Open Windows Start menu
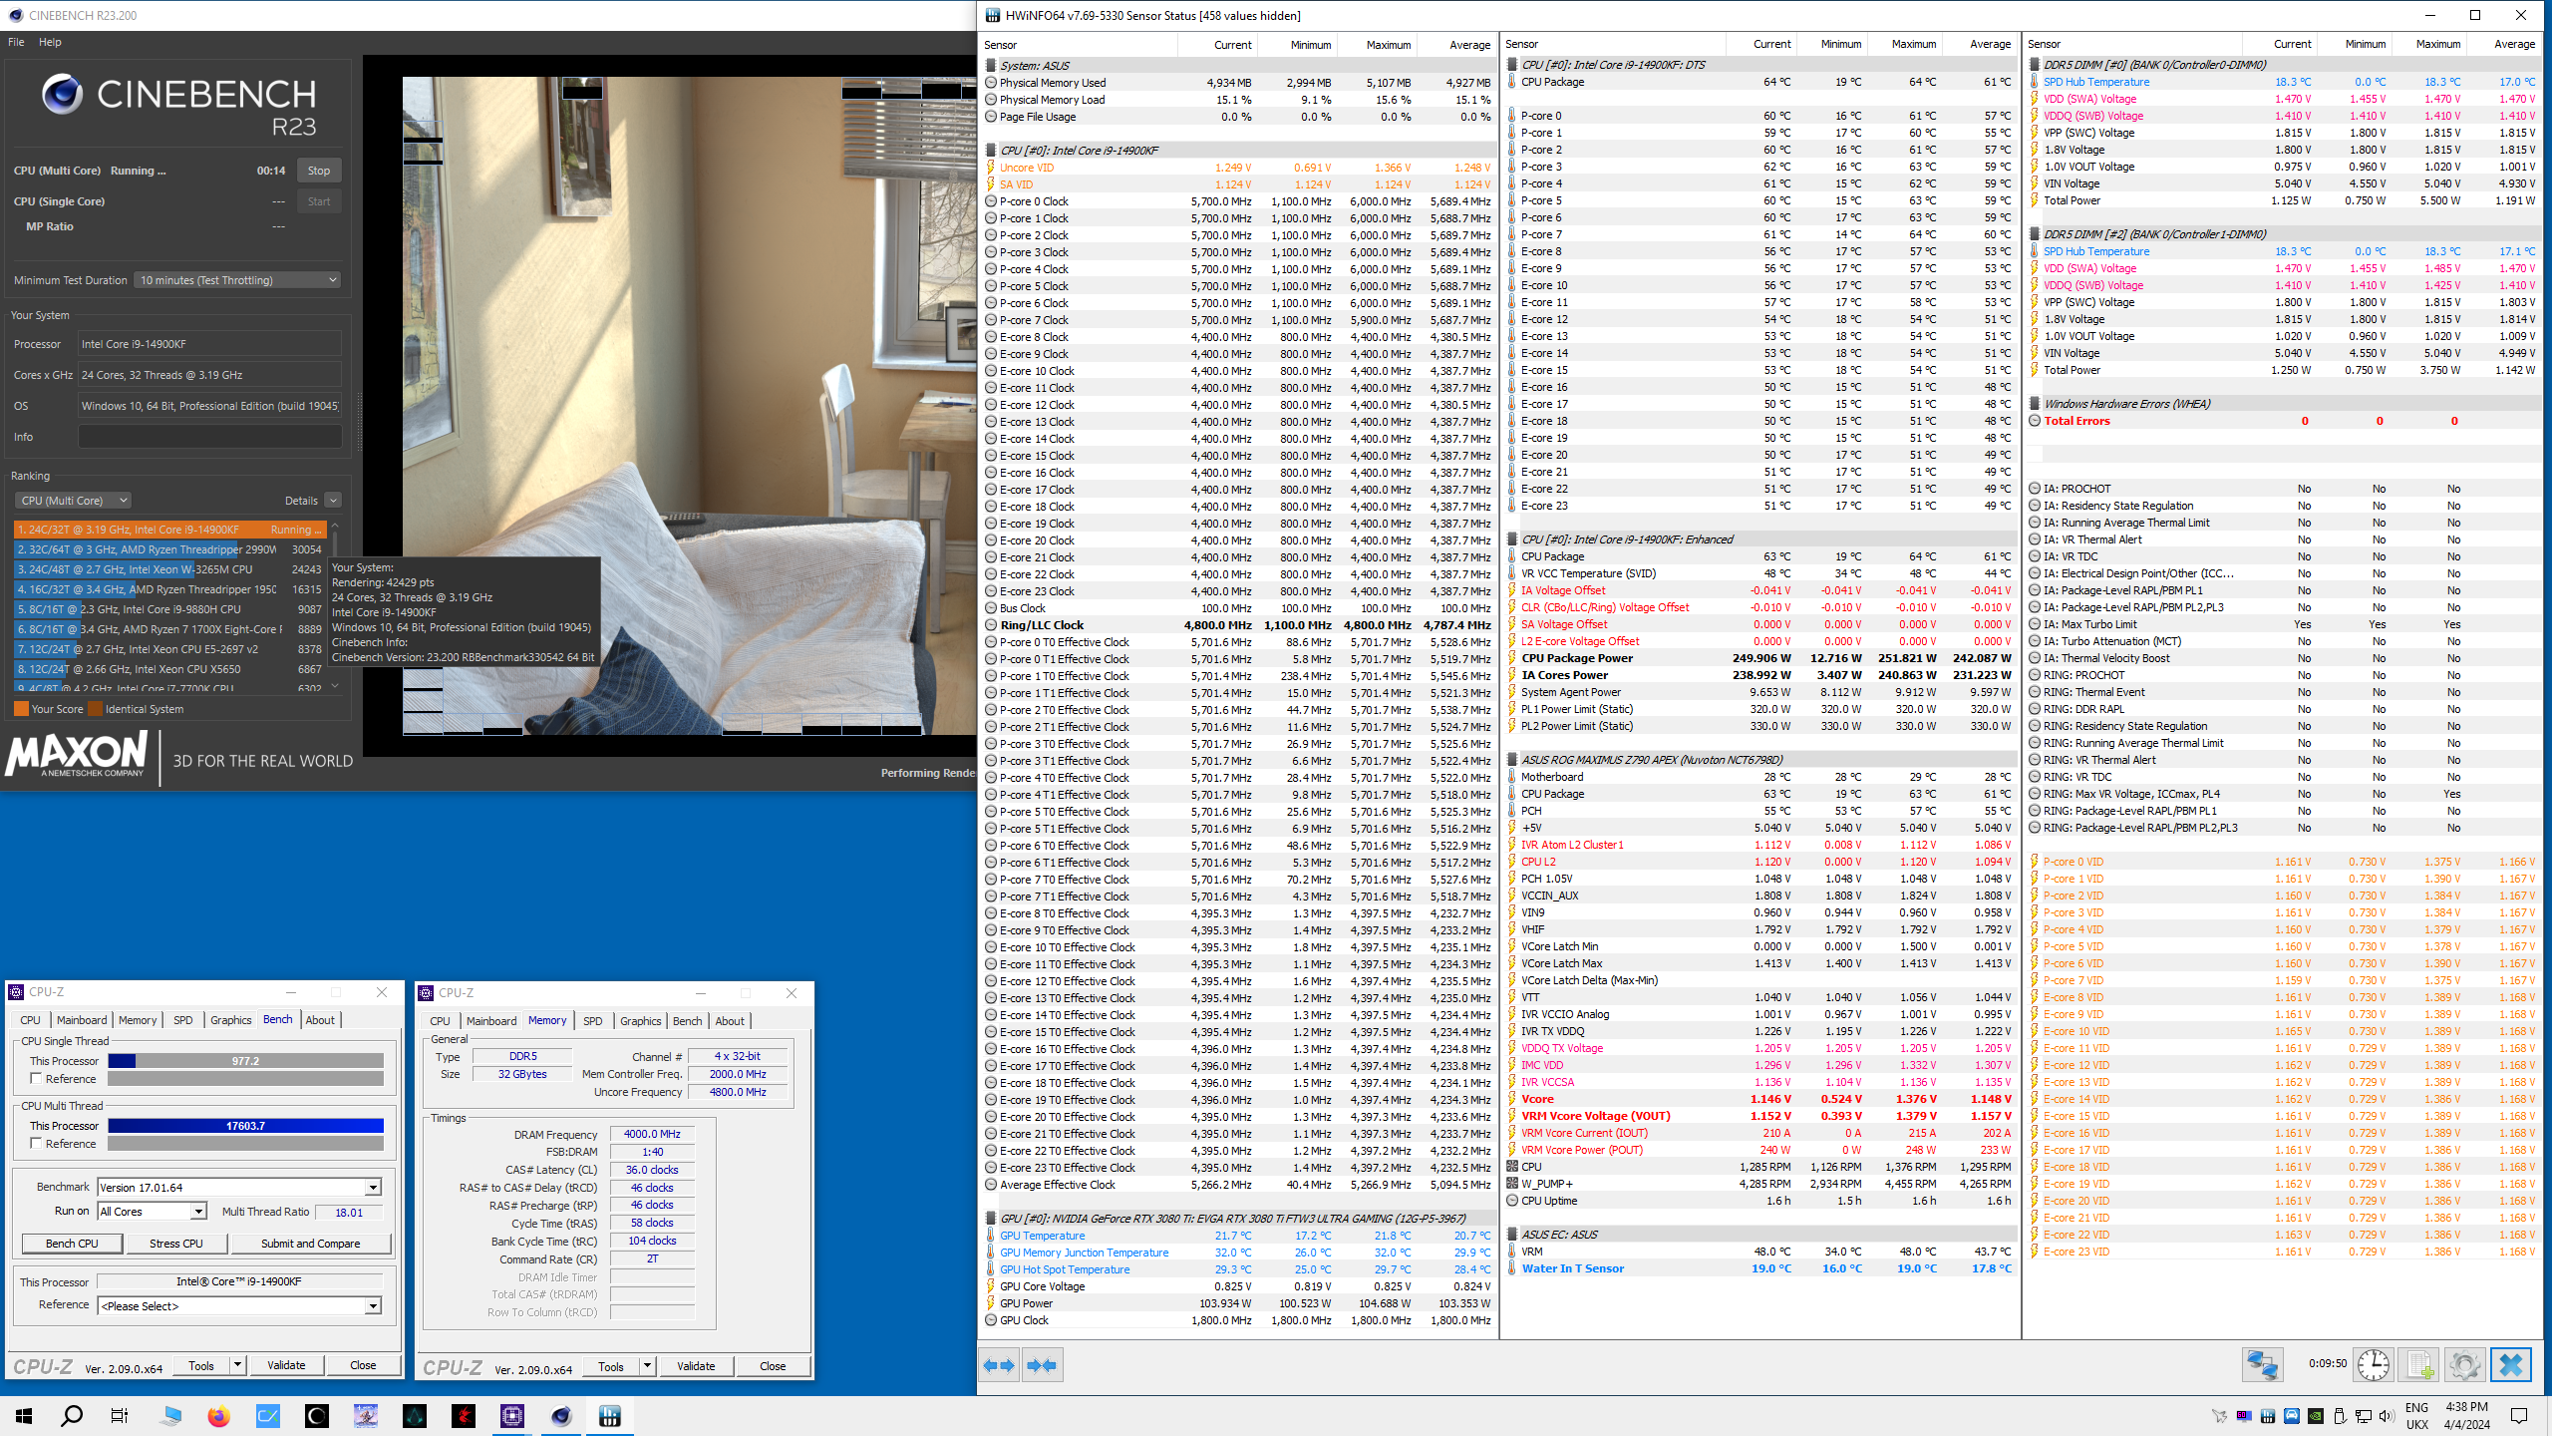The height and width of the screenshot is (1436, 2552). (x=24, y=1416)
